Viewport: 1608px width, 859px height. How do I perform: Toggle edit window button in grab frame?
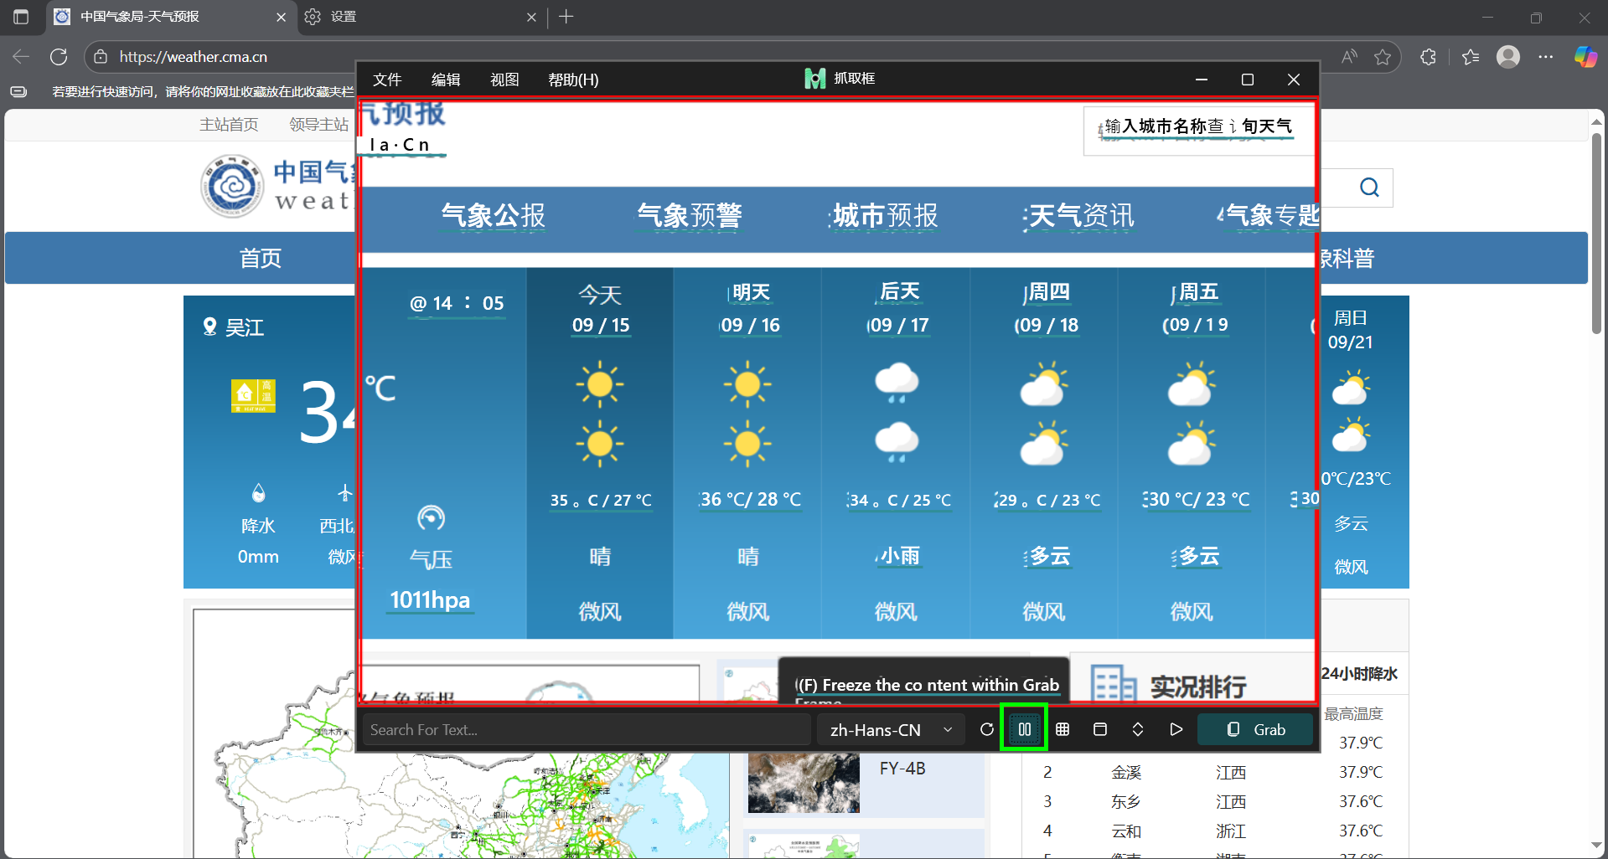[x=1100, y=729]
